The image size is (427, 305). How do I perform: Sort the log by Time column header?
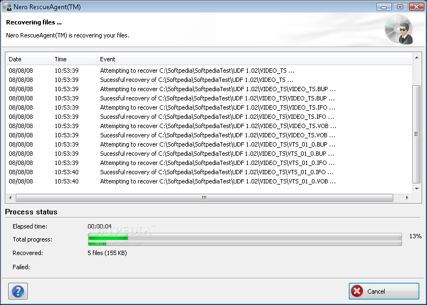pyautogui.click(x=74, y=59)
